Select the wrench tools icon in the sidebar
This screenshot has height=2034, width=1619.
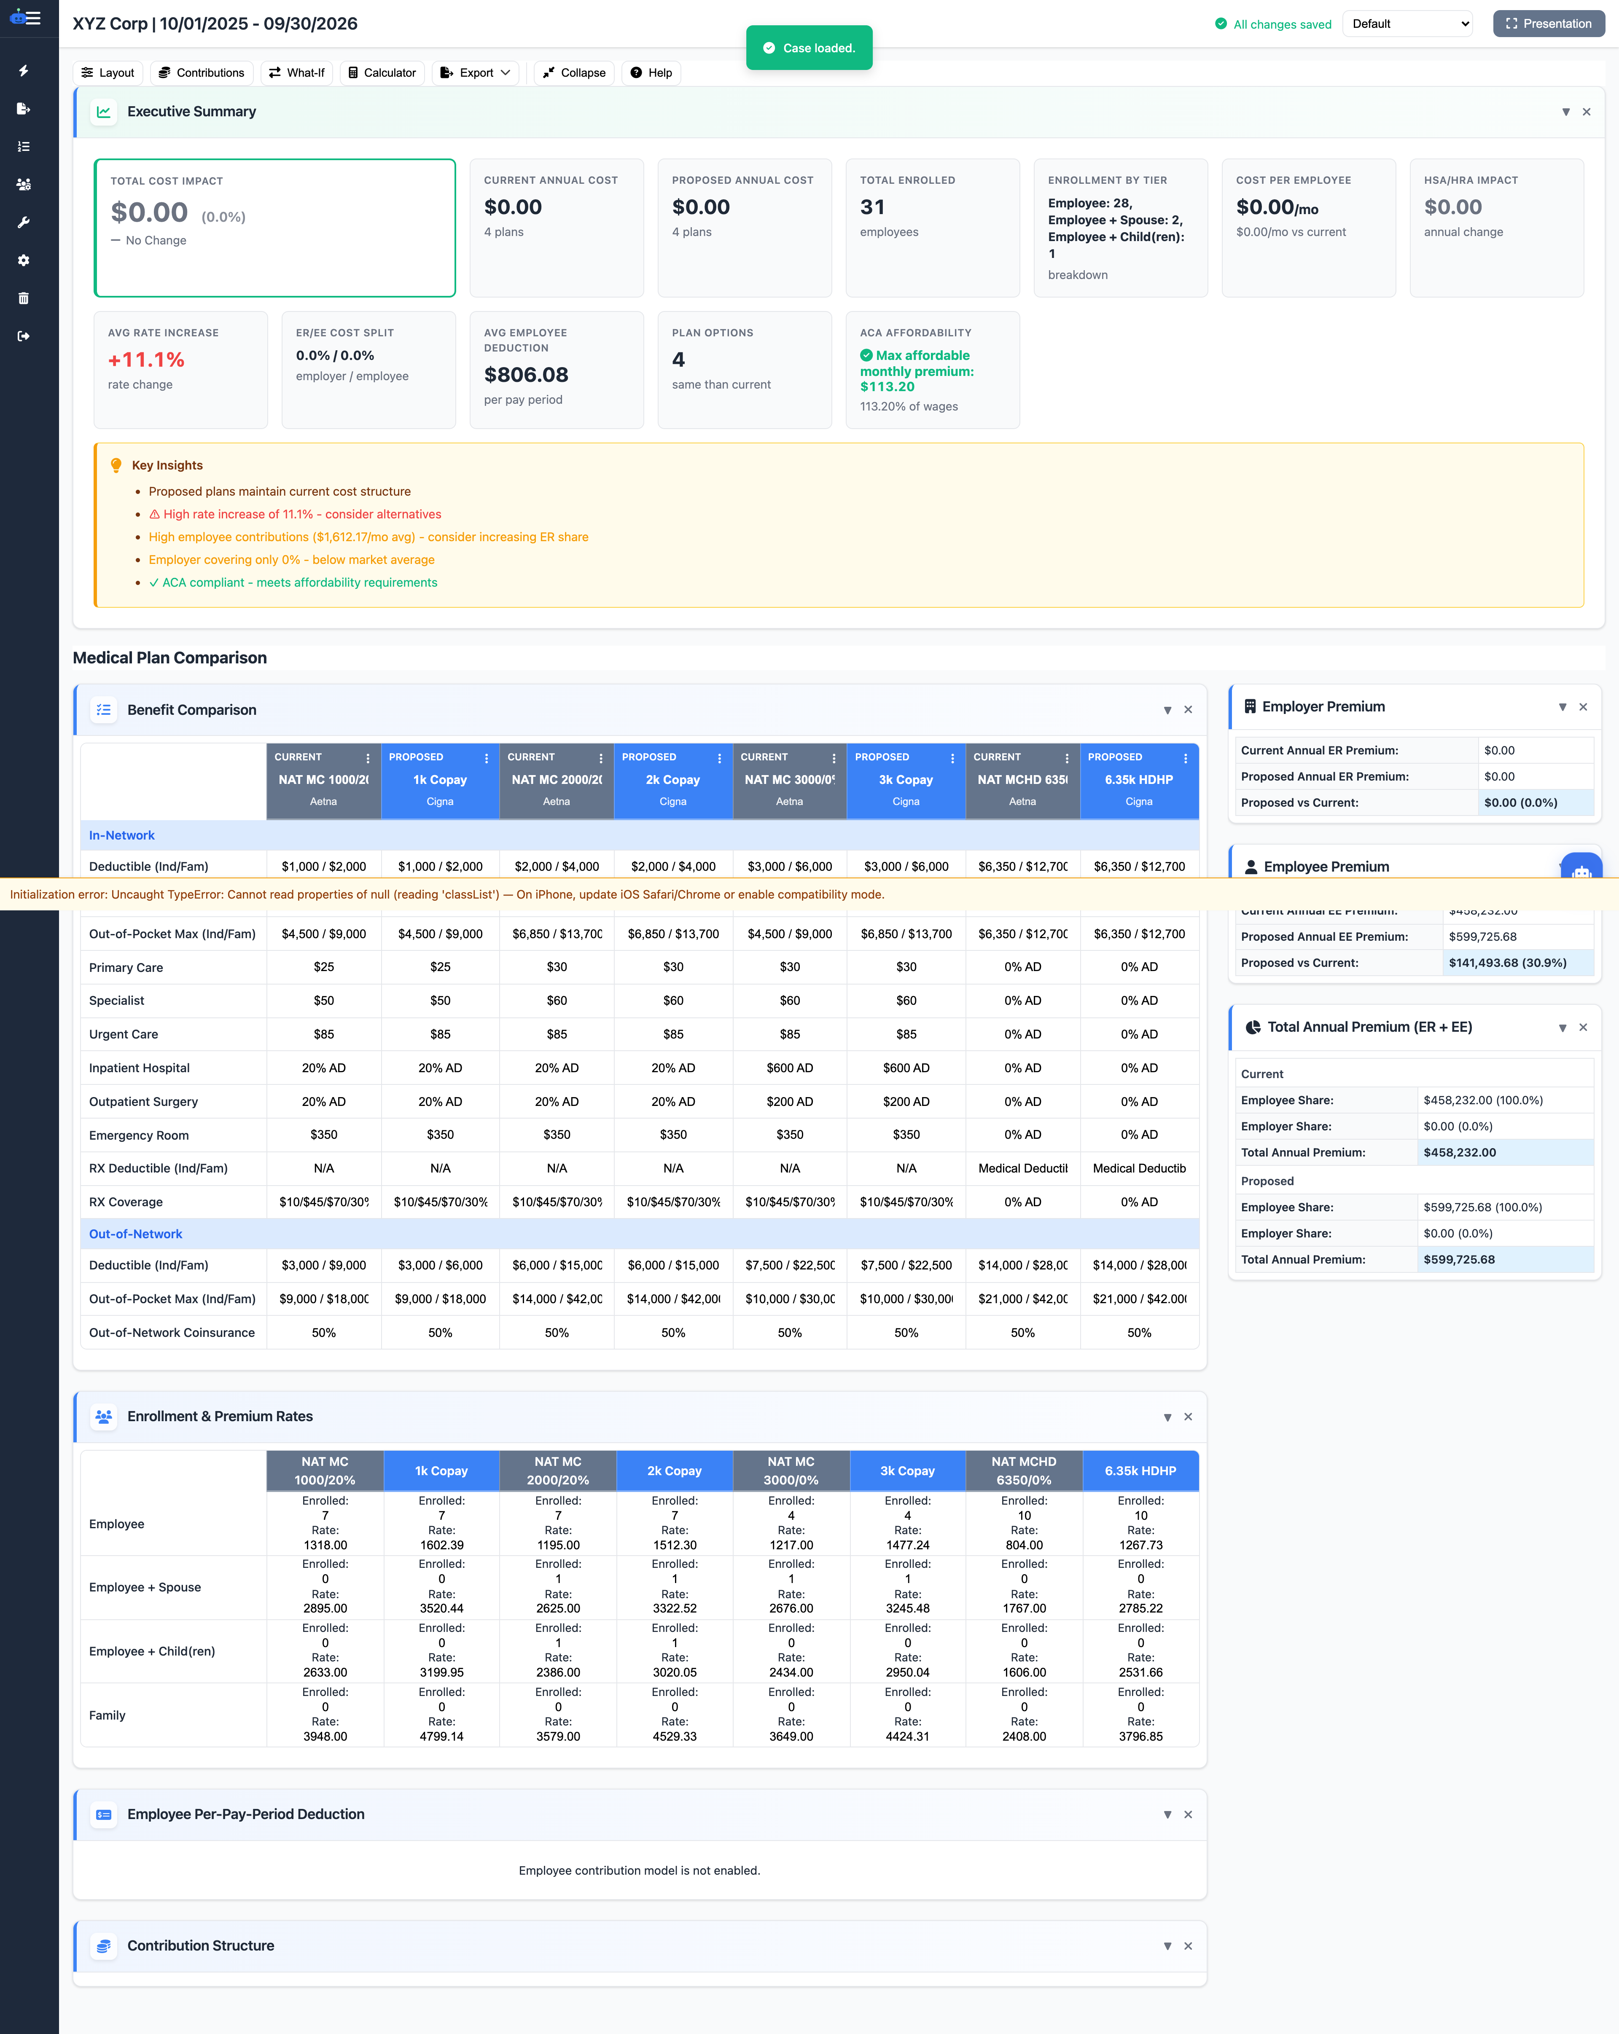coord(23,222)
